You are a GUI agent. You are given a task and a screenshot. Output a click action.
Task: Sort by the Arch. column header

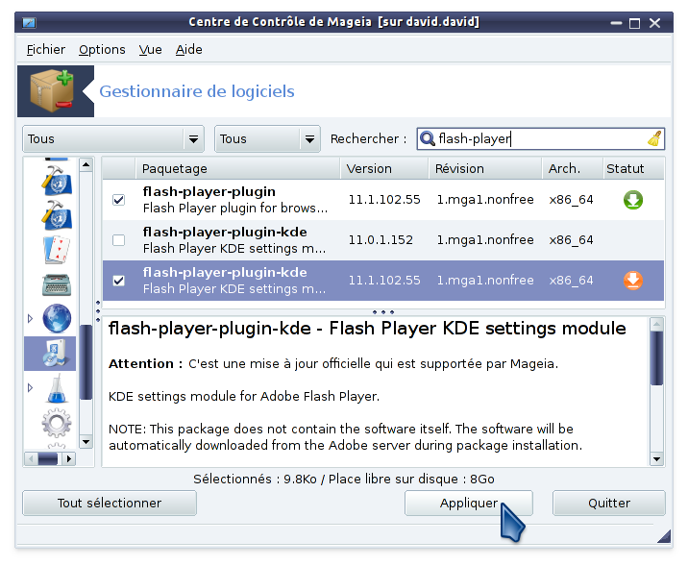coord(572,168)
